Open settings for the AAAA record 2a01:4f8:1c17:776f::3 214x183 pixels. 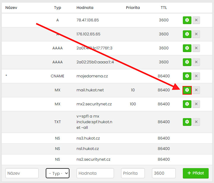(187, 48)
